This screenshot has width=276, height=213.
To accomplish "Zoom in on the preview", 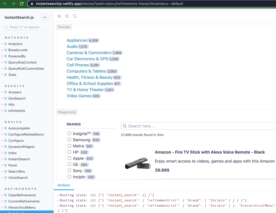I will pyautogui.click(x=59, y=16).
